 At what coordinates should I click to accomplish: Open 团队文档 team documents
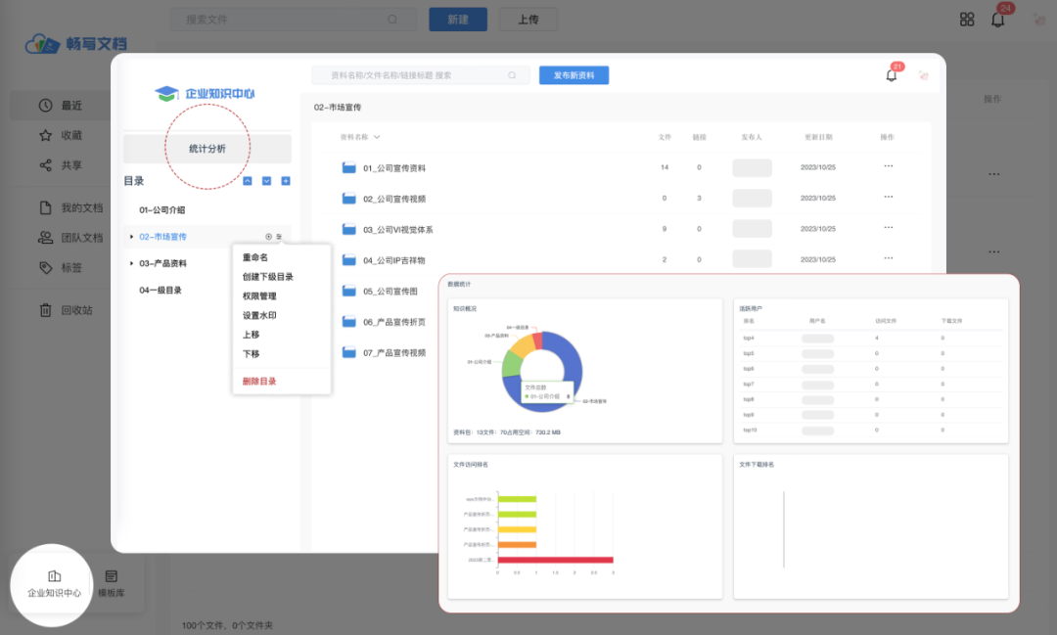tap(70, 238)
